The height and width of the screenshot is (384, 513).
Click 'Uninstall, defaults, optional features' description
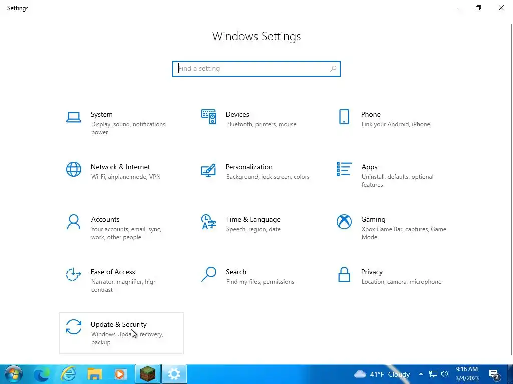pos(397,181)
